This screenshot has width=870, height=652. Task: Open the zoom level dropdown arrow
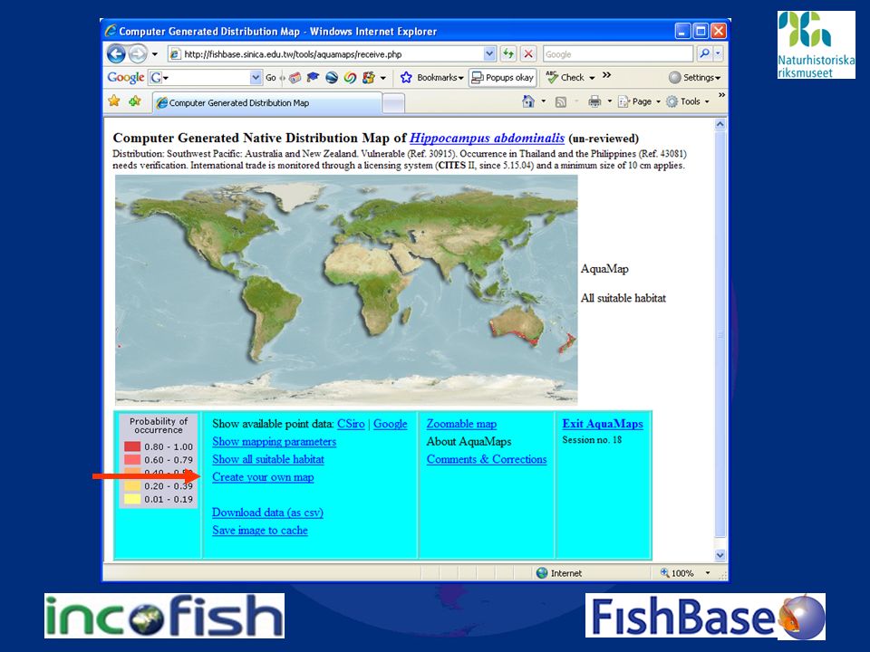(708, 573)
